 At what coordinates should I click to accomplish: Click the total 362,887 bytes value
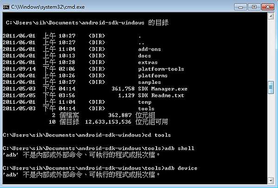tap(120, 115)
